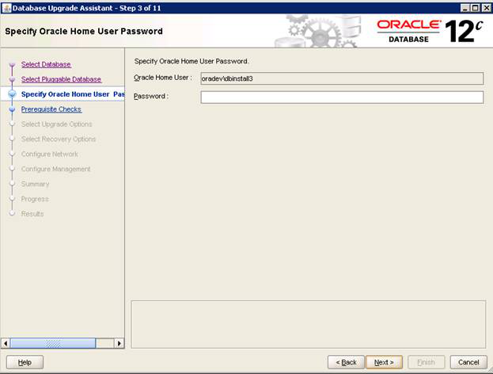Click the current step indicator icon

pos(12,94)
